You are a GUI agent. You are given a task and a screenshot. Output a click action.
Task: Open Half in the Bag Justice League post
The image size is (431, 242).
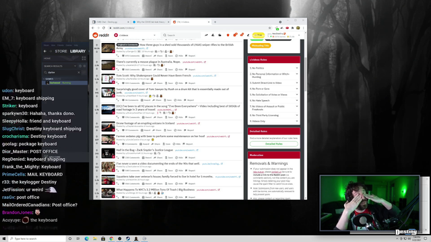(145, 150)
